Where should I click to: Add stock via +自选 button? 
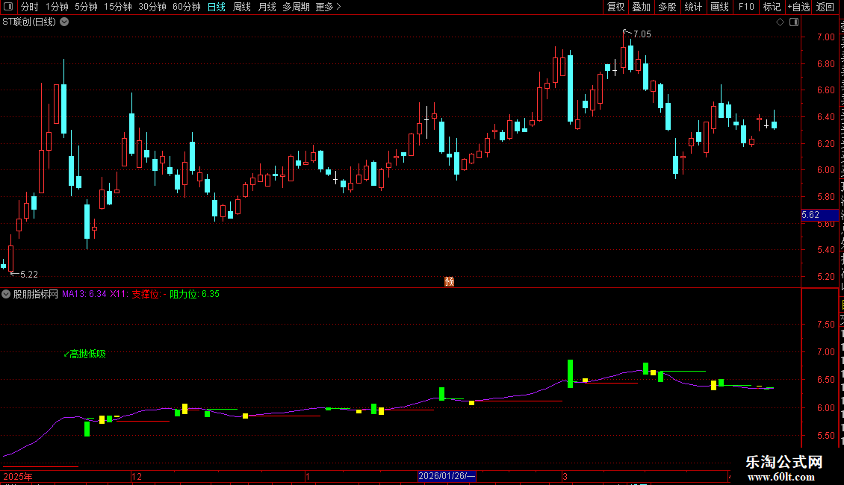[x=798, y=7]
